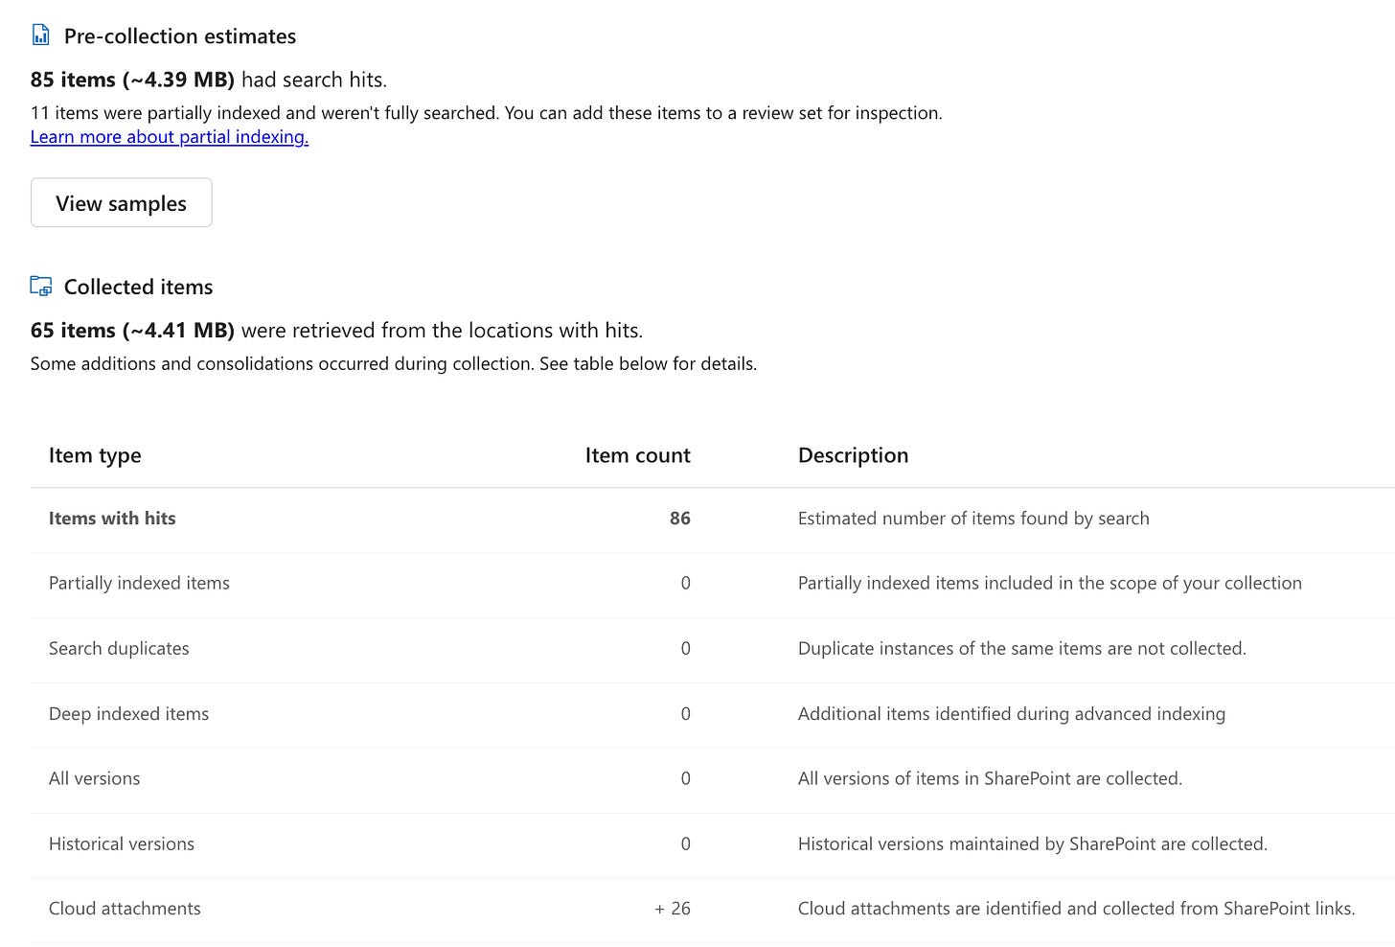Select the Deep indexed items row
Viewport: 1395px width, 947px height.
point(128,713)
